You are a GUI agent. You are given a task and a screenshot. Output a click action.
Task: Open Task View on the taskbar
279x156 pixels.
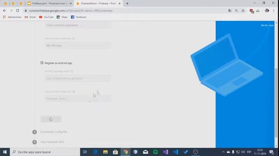[85, 152]
